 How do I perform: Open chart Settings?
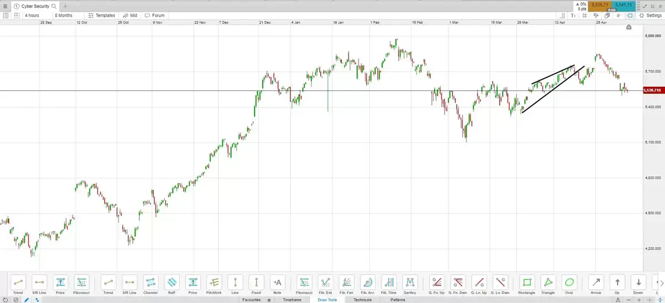click(x=649, y=16)
